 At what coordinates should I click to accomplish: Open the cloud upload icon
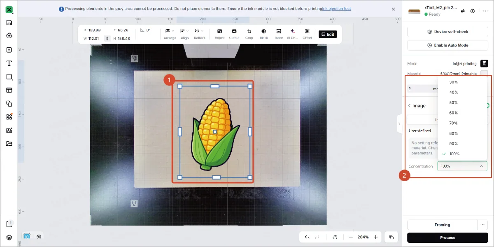tap(9, 36)
